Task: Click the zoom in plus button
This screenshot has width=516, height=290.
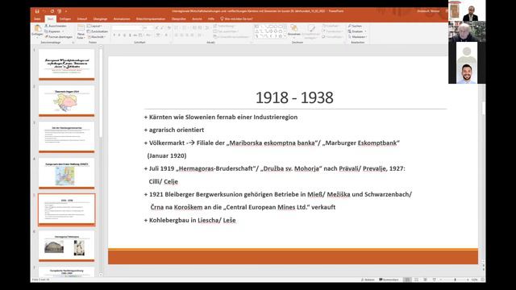Action: click(468, 280)
